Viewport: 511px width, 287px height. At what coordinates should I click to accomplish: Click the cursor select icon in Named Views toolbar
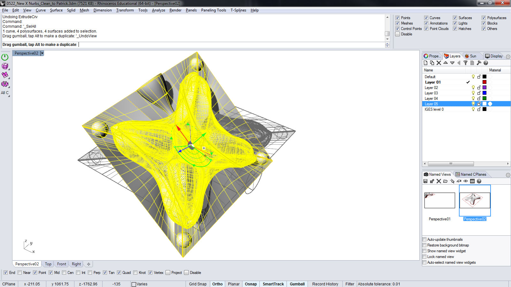click(x=452, y=181)
